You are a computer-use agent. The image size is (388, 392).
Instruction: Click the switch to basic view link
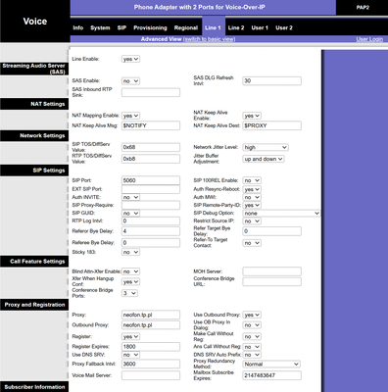210,39
